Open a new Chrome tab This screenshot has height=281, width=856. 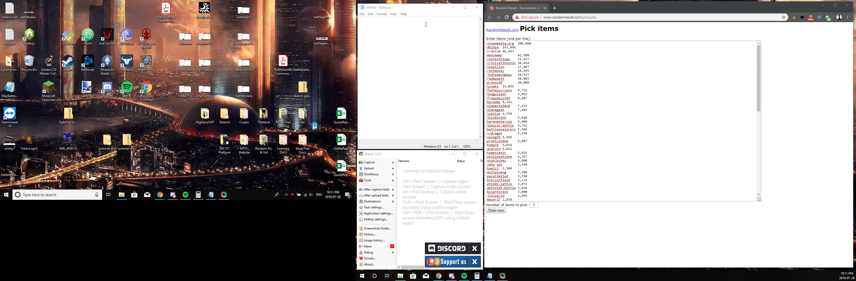(x=554, y=8)
